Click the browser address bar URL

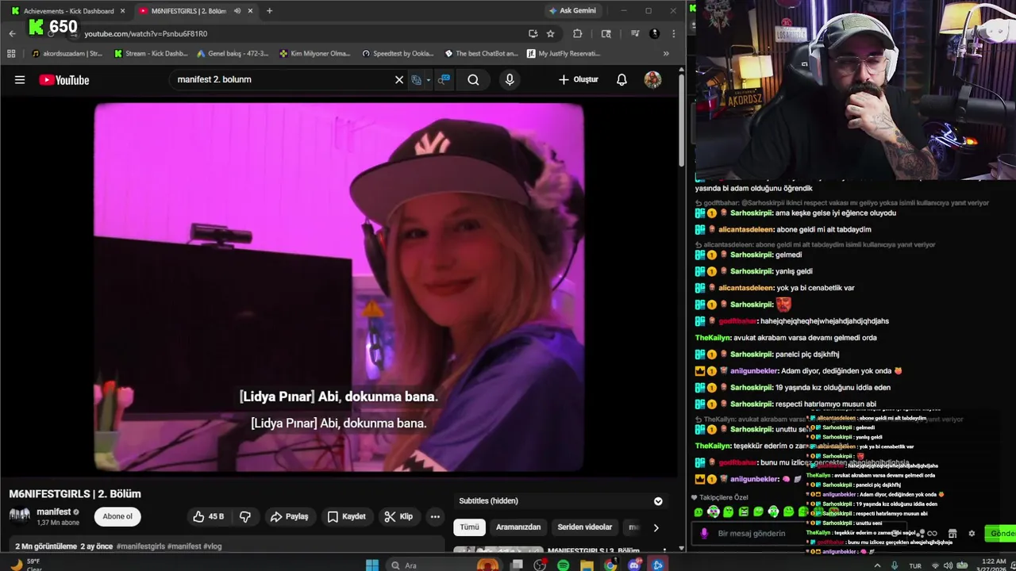tap(146, 33)
